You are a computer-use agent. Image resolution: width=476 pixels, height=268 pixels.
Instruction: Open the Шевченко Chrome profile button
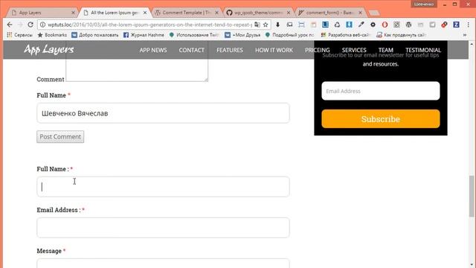(x=424, y=4)
